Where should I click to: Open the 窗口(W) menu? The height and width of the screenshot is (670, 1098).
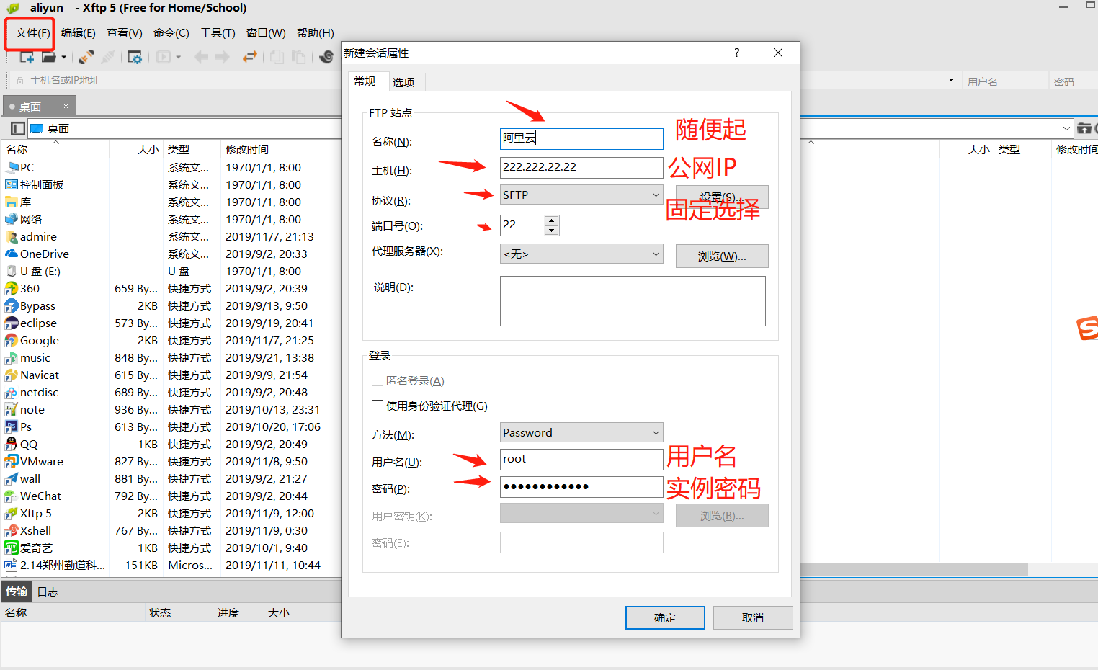click(x=266, y=33)
